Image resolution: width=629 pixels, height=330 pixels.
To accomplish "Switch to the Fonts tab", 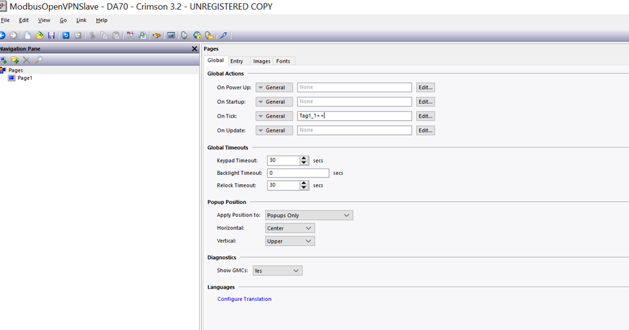I will [283, 61].
